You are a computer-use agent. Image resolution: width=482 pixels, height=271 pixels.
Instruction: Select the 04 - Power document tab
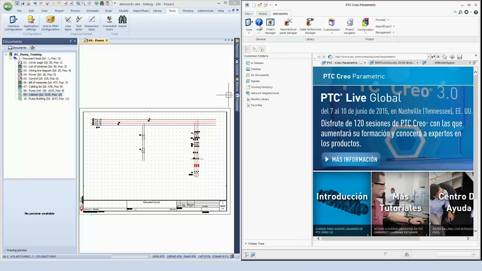coord(96,40)
